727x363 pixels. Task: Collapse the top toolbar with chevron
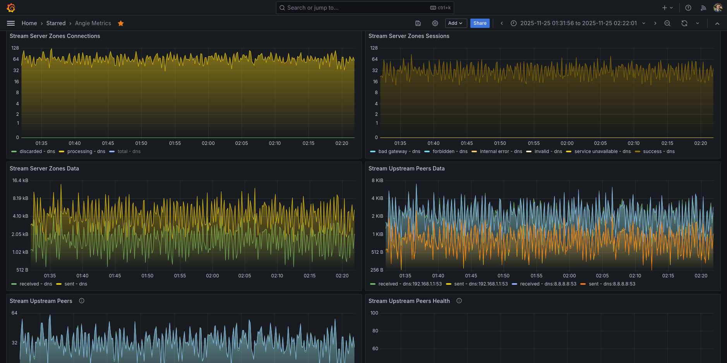point(717,23)
